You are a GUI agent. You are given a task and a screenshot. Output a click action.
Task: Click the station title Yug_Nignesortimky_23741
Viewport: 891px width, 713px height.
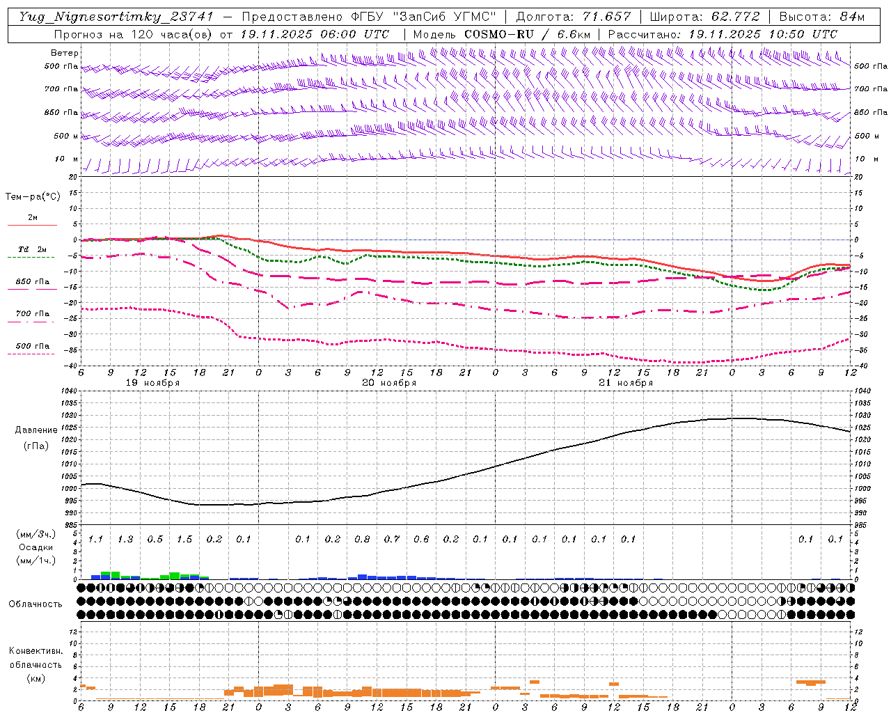coord(116,17)
